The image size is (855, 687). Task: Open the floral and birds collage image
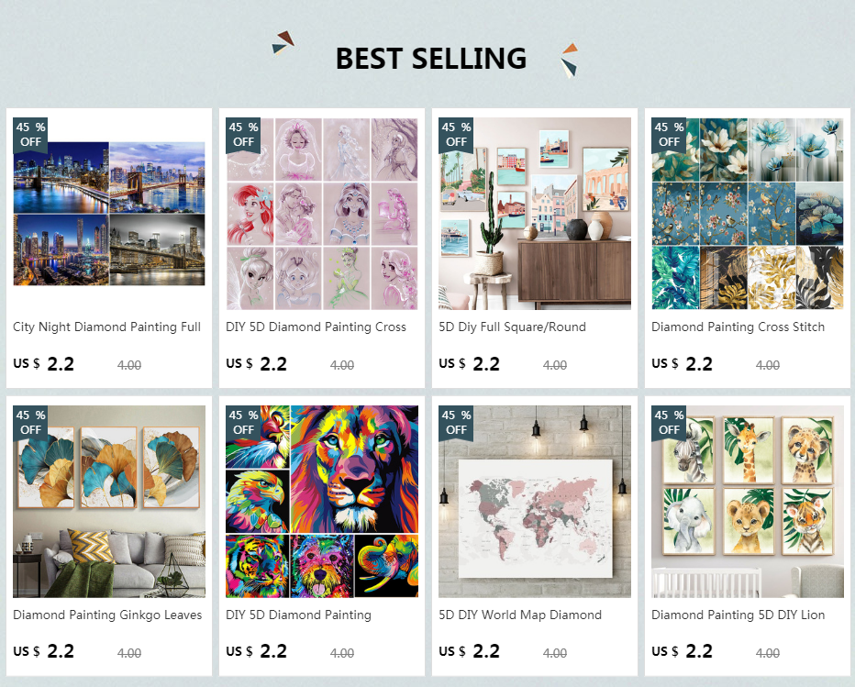(x=747, y=214)
